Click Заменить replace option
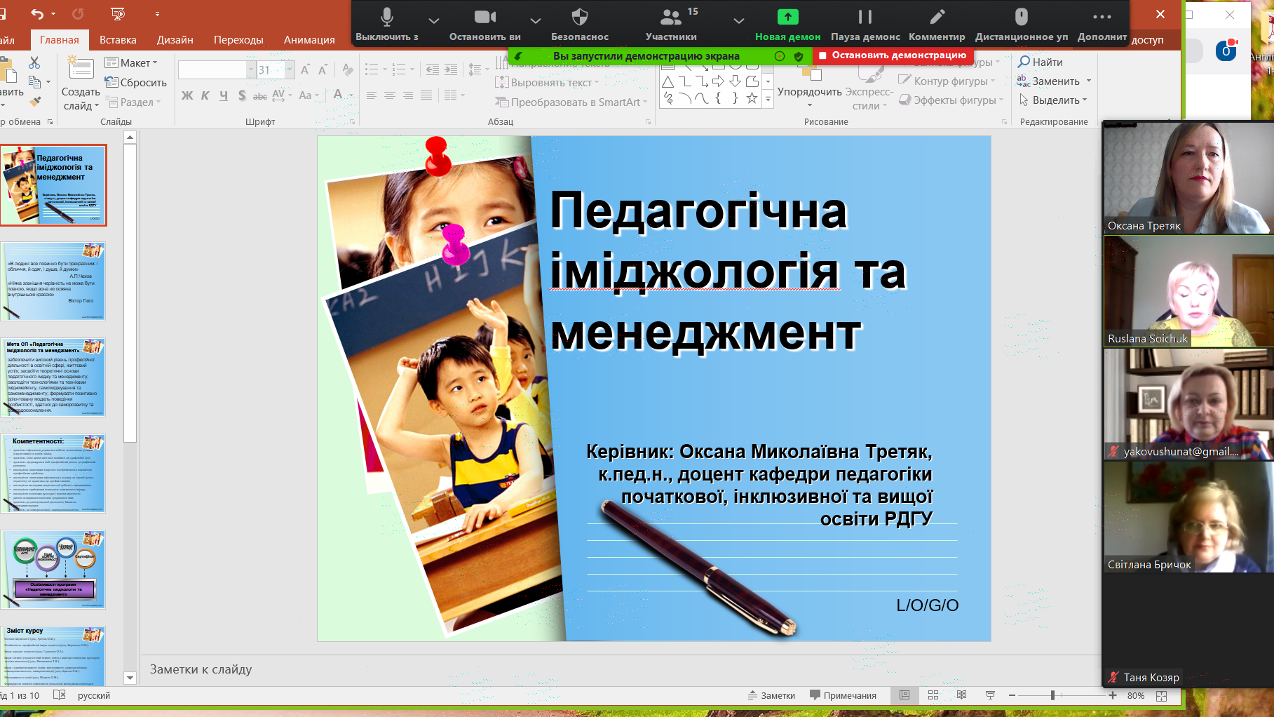This screenshot has width=1274, height=717. coord(1054,81)
